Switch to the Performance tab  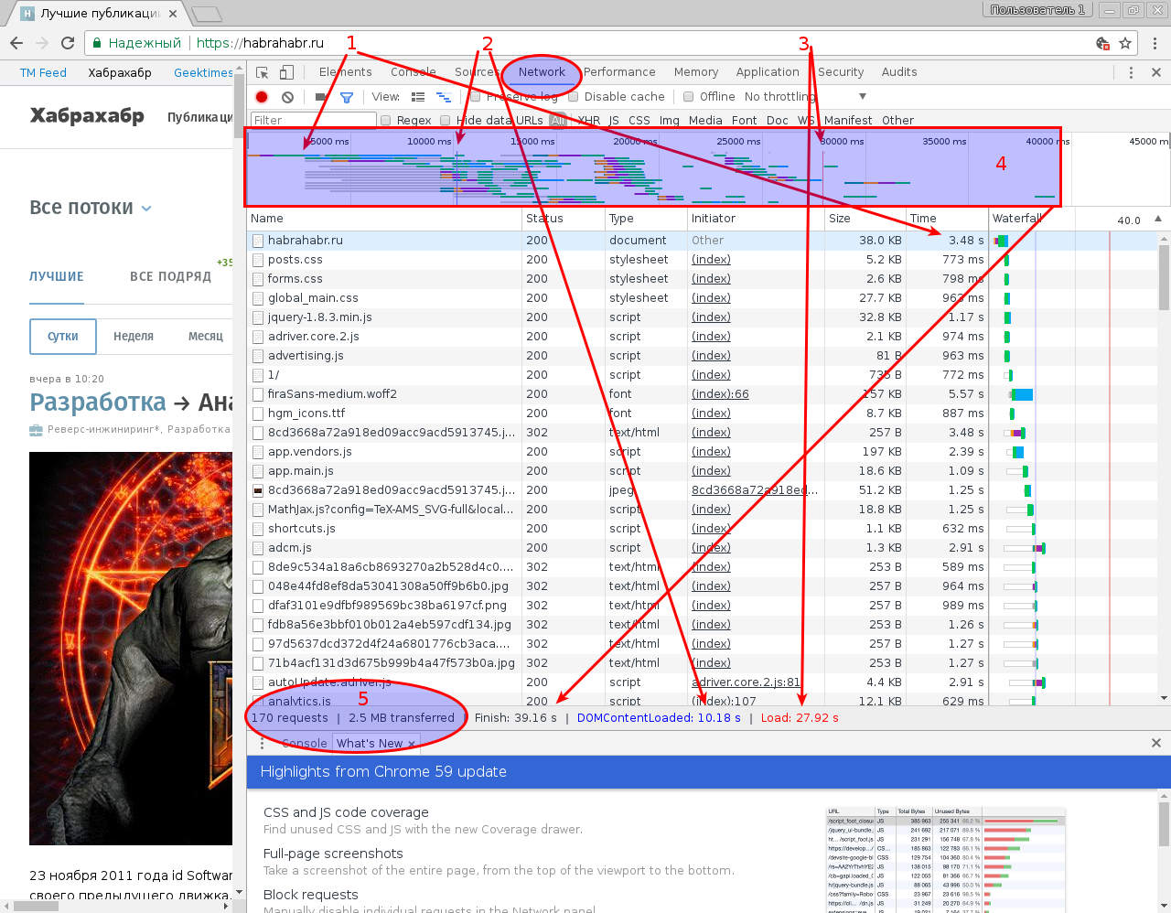(619, 72)
